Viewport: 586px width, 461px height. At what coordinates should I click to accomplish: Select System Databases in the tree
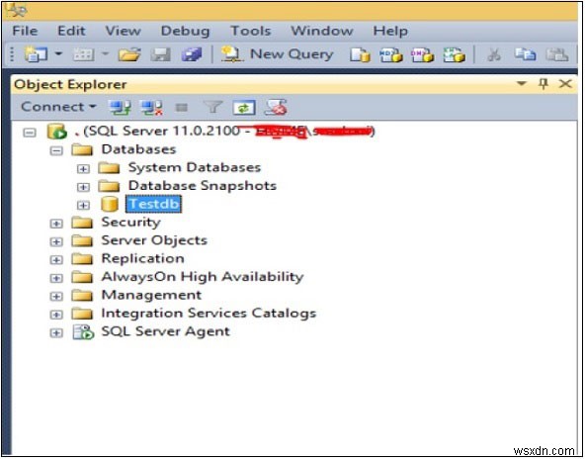[195, 167]
